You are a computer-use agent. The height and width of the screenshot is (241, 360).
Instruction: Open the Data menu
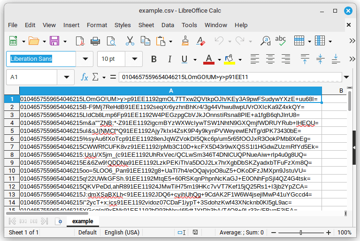coord(168,25)
